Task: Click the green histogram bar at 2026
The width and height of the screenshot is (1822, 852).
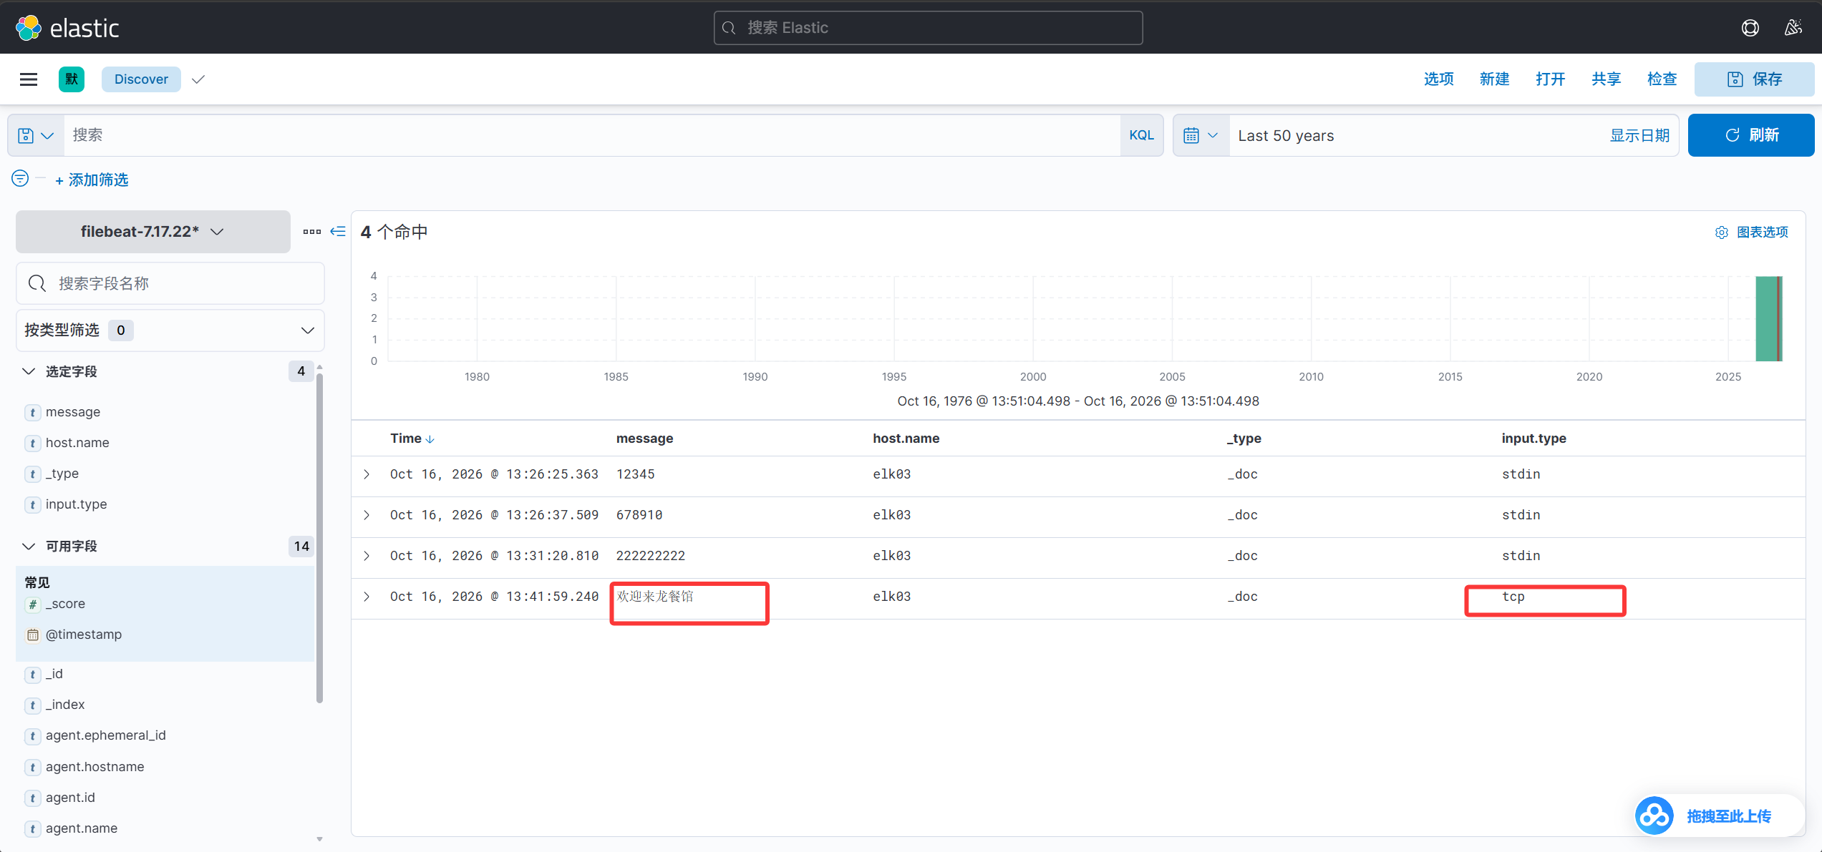Action: tap(1768, 318)
